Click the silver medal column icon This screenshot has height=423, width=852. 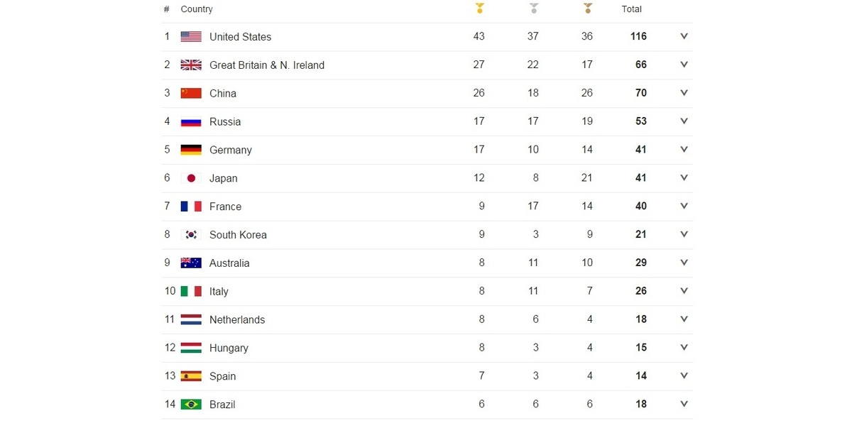tap(534, 9)
